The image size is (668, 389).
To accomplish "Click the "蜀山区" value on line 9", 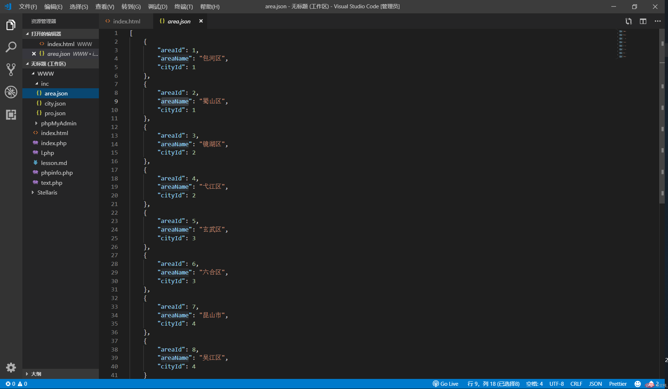I will (x=212, y=101).
